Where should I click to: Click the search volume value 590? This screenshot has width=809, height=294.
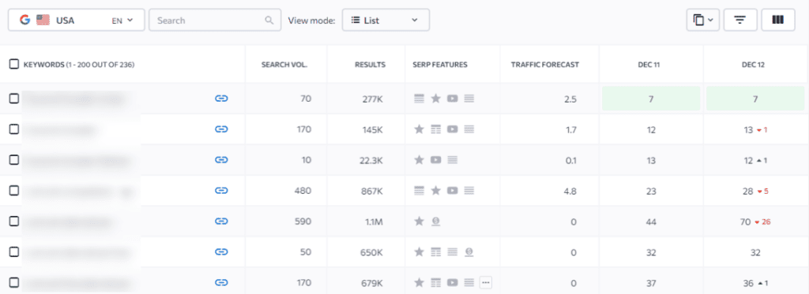point(303,221)
